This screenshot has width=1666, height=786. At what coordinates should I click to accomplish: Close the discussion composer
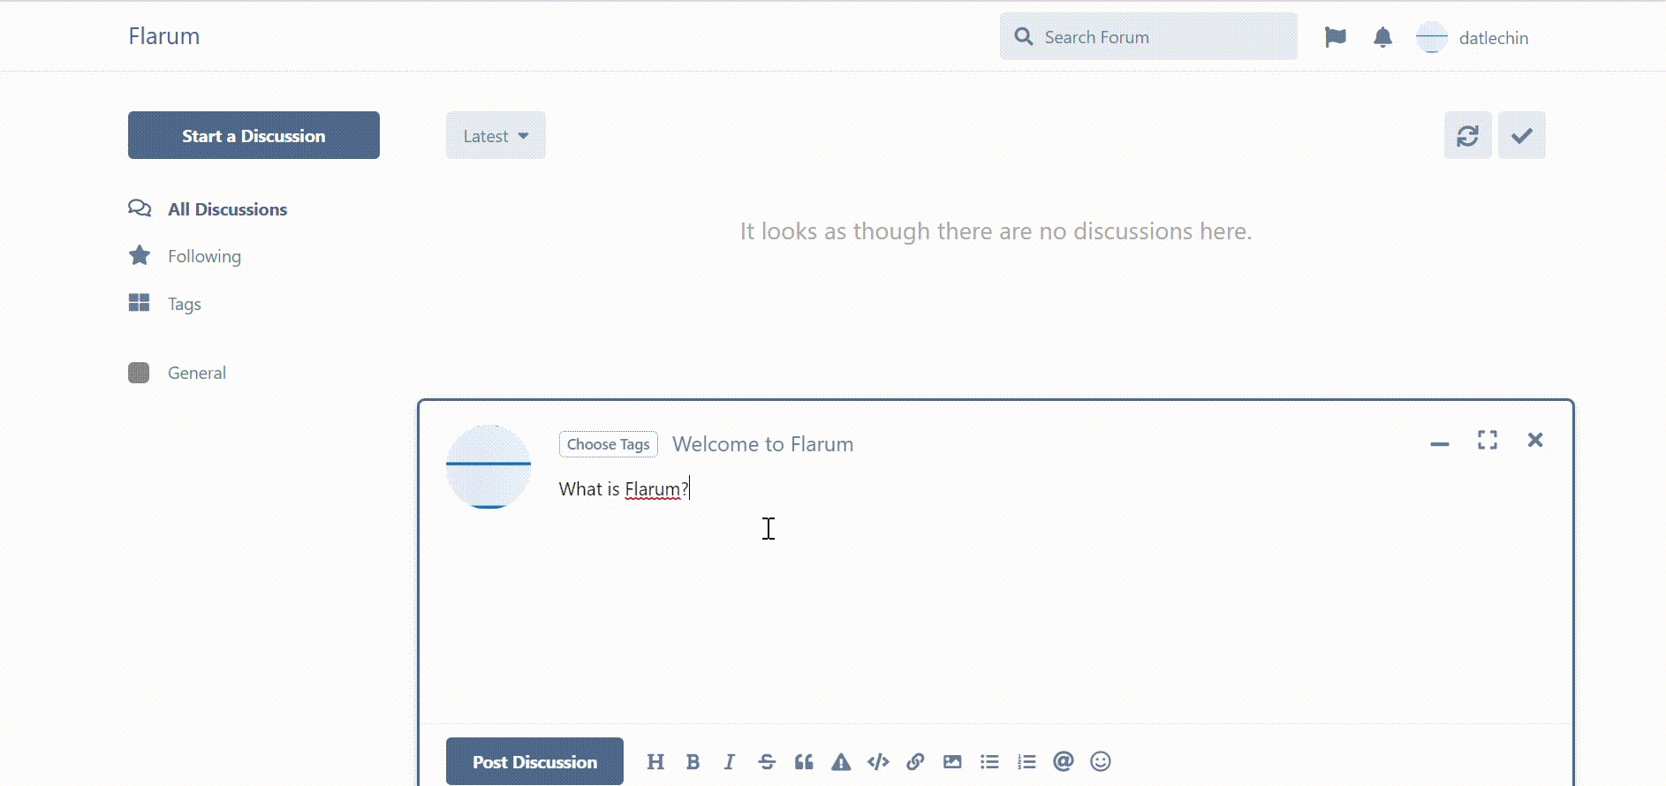[x=1534, y=440]
